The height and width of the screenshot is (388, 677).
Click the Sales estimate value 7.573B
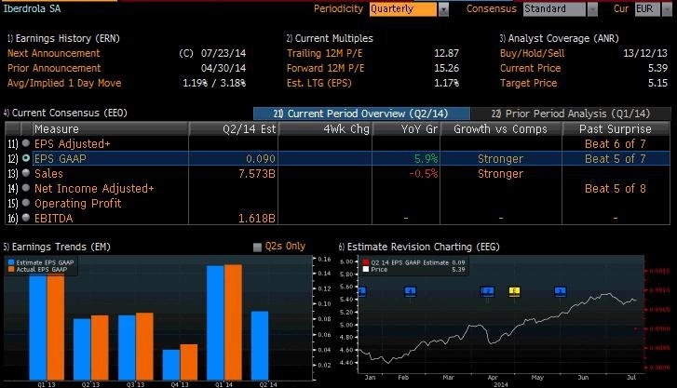pyautogui.click(x=257, y=173)
